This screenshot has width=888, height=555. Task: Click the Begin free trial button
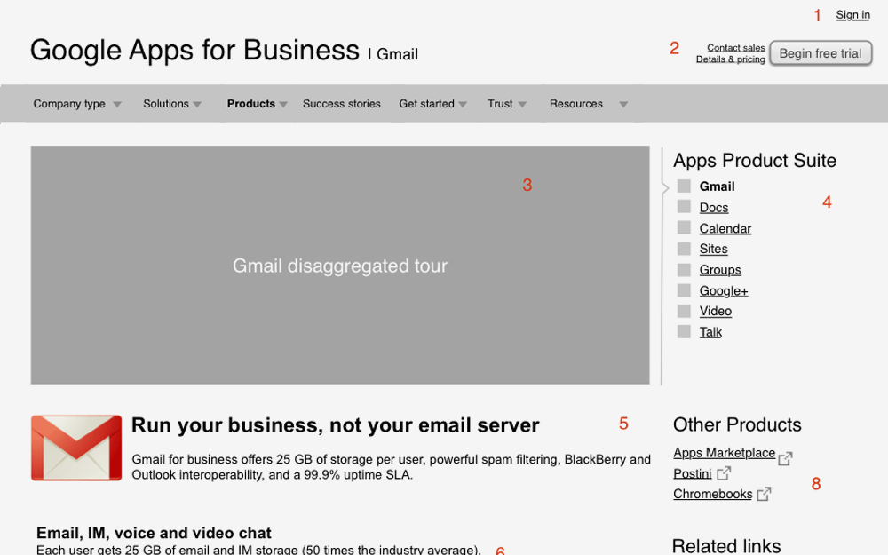[x=820, y=52]
